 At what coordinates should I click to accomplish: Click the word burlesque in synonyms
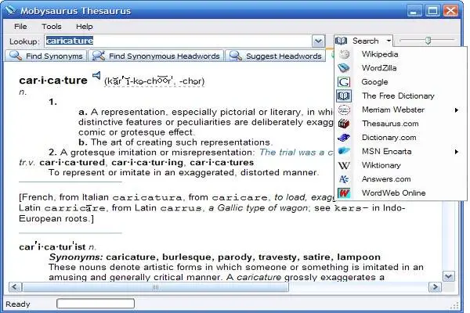[187, 257]
